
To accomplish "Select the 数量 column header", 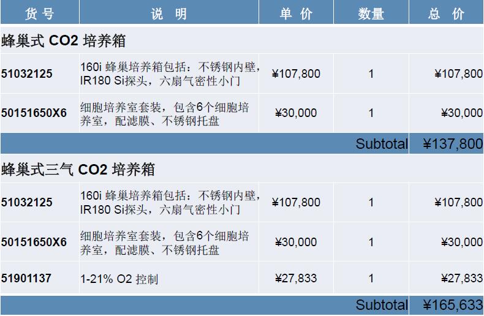I will [x=371, y=13].
